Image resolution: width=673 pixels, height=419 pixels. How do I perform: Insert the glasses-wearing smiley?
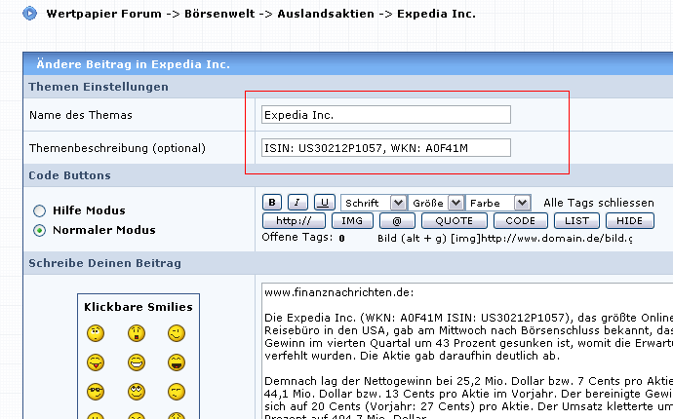pyautogui.click(x=96, y=392)
